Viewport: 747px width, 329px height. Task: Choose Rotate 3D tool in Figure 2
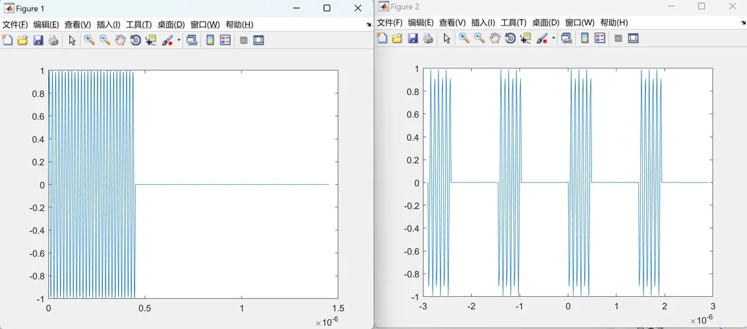tap(510, 39)
